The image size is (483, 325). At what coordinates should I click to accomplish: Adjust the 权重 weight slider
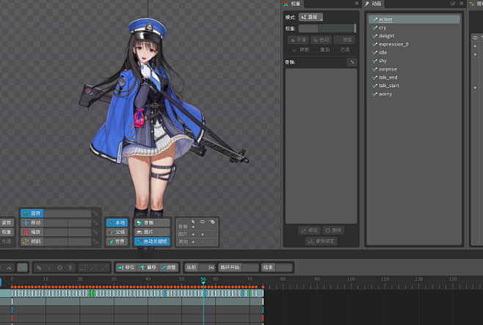pos(327,29)
